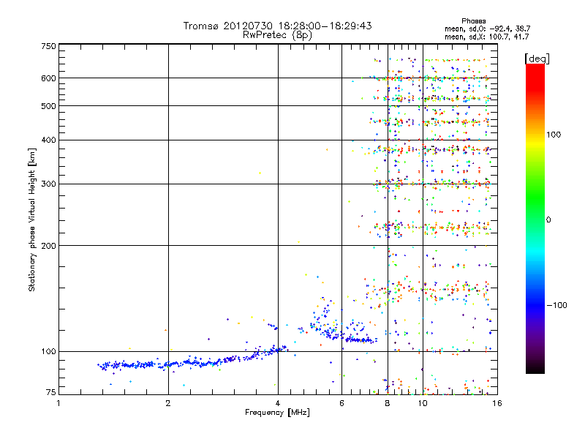Click the x-axis tick label "16"
Screen dimensions: 585x439
pos(497,403)
